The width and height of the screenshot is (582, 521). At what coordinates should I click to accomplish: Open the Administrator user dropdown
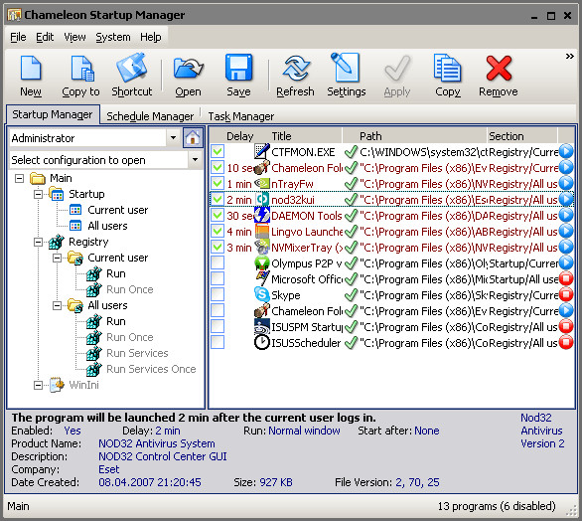(173, 138)
